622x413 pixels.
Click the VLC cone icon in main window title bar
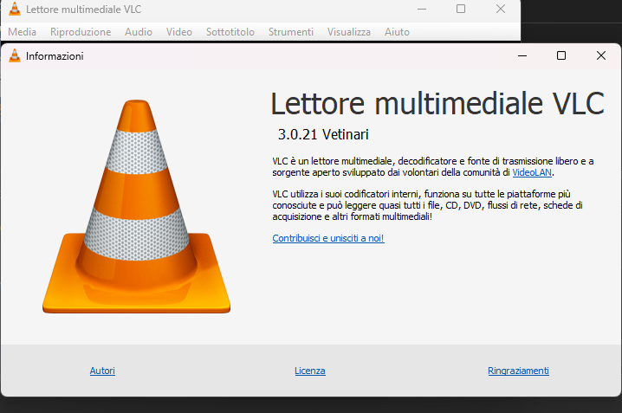pyautogui.click(x=14, y=9)
